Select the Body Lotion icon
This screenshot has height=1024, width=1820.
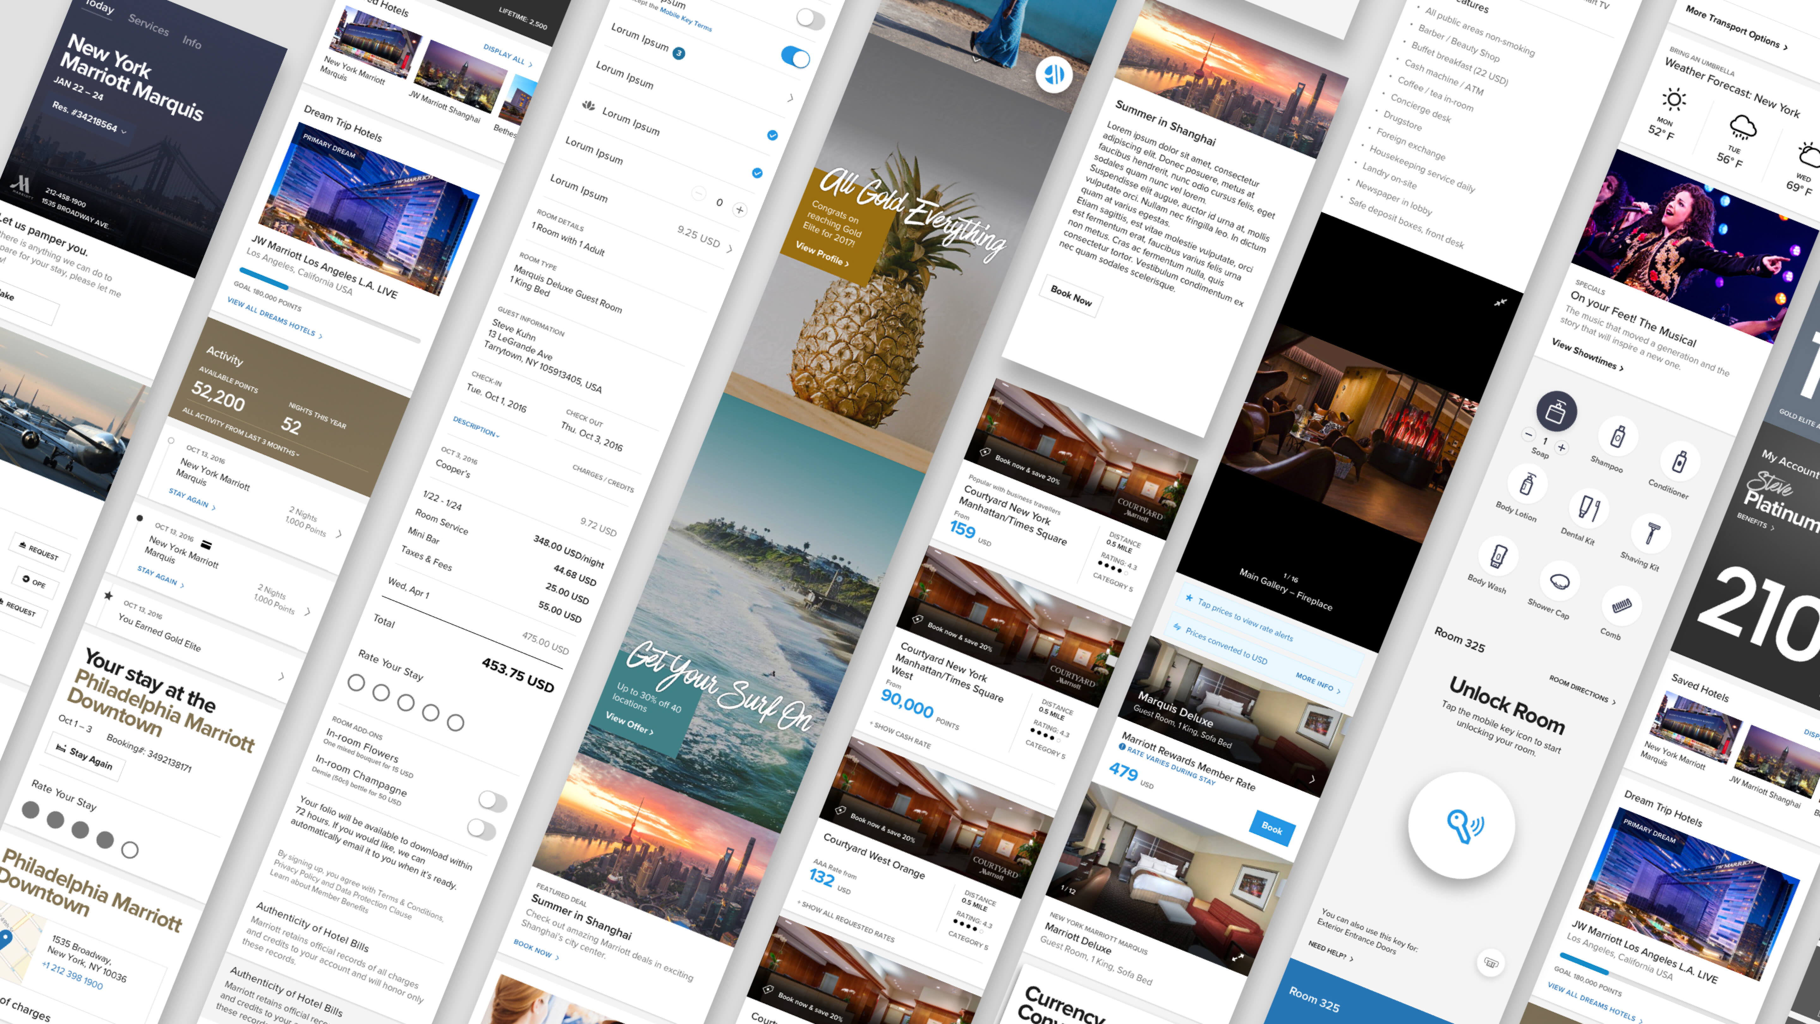pyautogui.click(x=1527, y=485)
